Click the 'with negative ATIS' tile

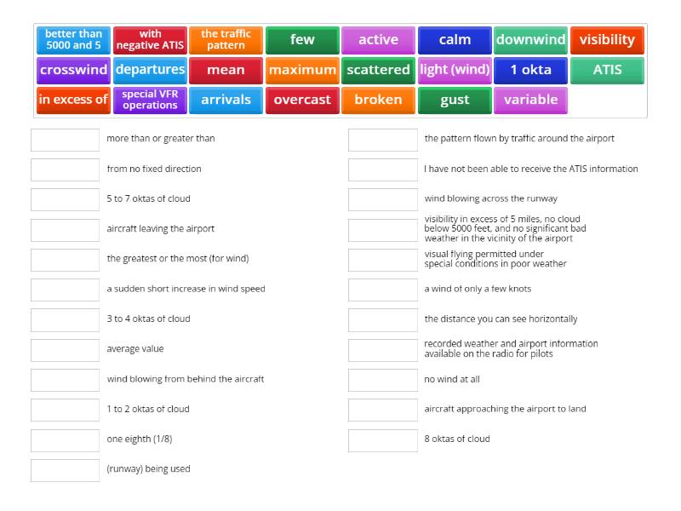pos(150,40)
